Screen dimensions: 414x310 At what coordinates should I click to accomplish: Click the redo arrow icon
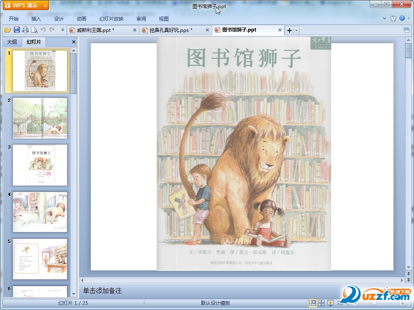52,30
